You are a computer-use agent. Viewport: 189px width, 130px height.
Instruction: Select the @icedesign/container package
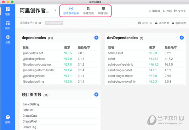(60, 64)
